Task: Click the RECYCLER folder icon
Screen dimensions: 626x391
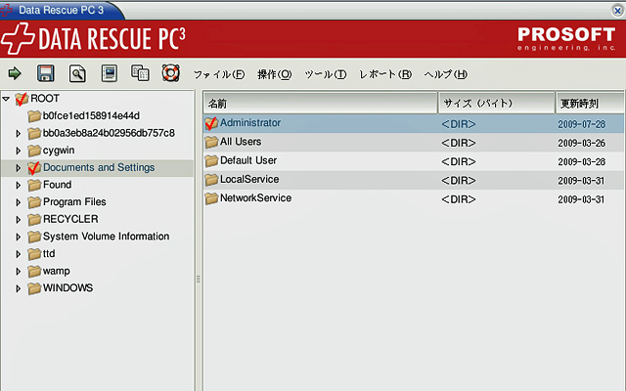Action: click(34, 219)
